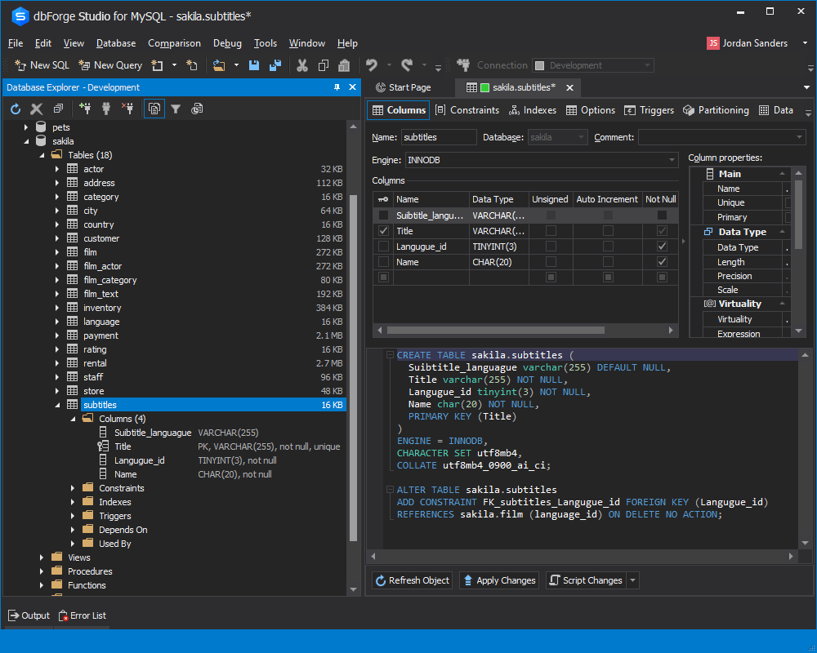Open the Engine dropdown showing INNODB
817x653 pixels.
click(672, 160)
